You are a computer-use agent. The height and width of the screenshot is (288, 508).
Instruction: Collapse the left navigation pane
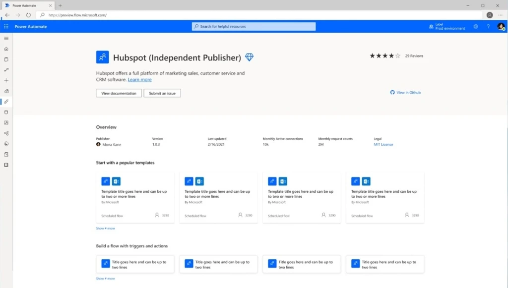point(6,38)
